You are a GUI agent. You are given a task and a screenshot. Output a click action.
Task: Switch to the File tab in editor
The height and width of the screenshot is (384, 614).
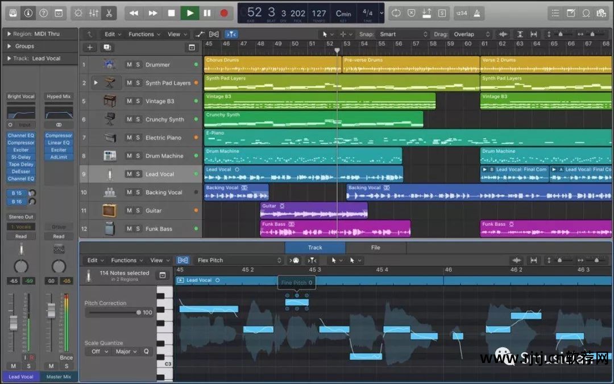coord(375,248)
